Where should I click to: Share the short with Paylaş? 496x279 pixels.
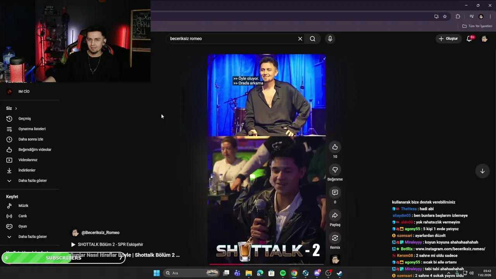(x=335, y=215)
